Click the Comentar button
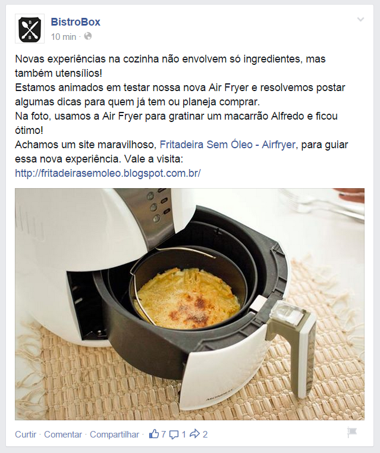The width and height of the screenshot is (380, 453). click(x=63, y=434)
